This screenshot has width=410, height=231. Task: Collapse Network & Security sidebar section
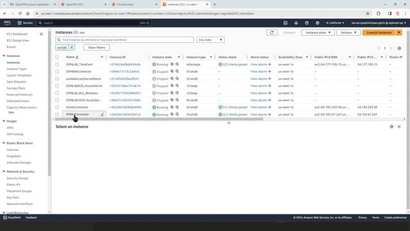tap(4, 171)
